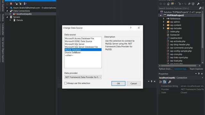This screenshot has height=115, width=205.
Task: Click the Solution Explorer folder view switcher icon
Action: (172, 4)
